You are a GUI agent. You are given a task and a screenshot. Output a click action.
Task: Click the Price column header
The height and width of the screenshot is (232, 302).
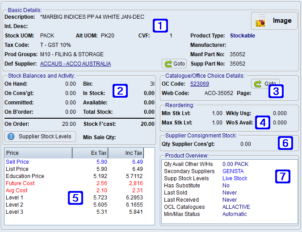[x=38, y=153]
